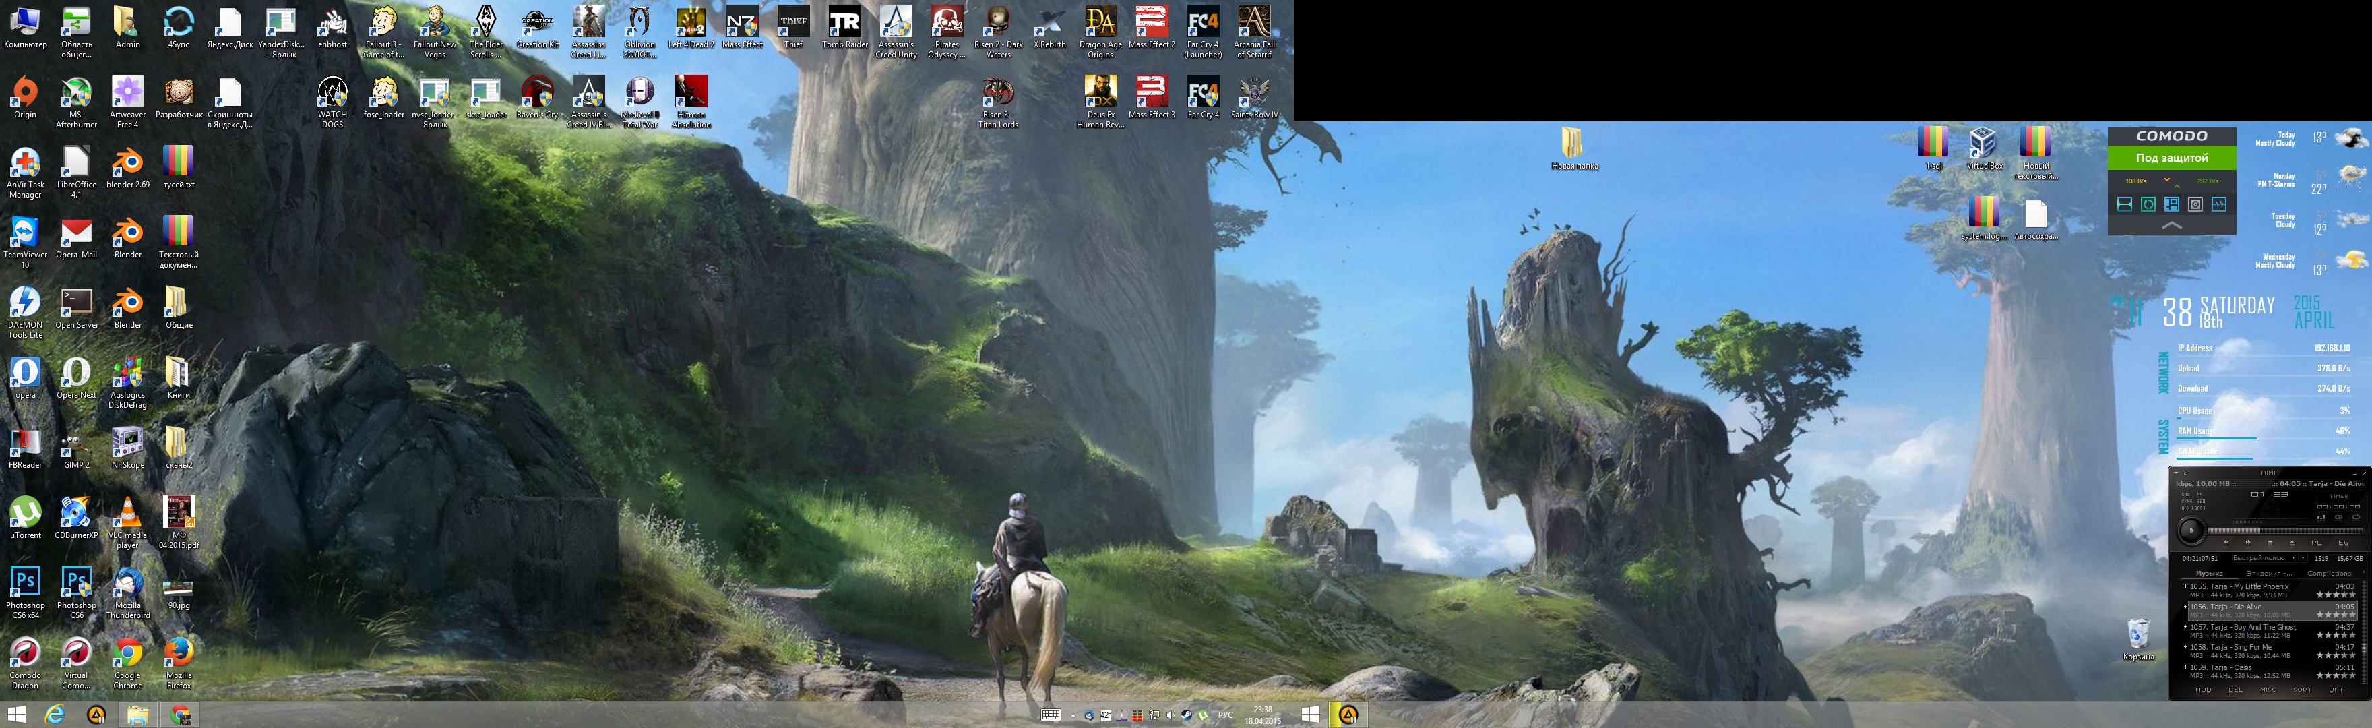Viewport: 2372px width, 728px height.
Task: Skip to next track in AIMP
Action: coord(2249,543)
